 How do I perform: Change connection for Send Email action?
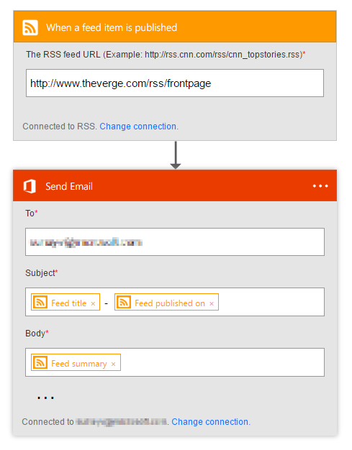coord(211,421)
